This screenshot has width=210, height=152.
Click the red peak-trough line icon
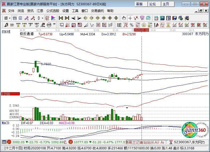click(x=136, y=18)
